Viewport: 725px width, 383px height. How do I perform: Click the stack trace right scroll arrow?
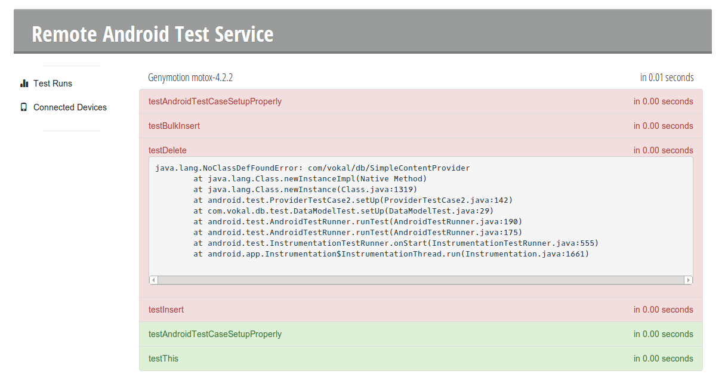point(689,280)
